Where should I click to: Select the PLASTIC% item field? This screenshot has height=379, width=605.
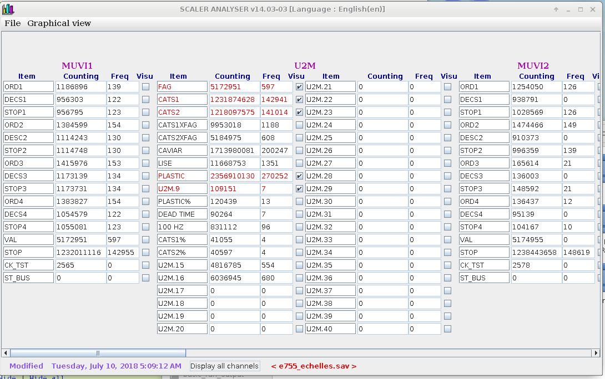point(182,202)
